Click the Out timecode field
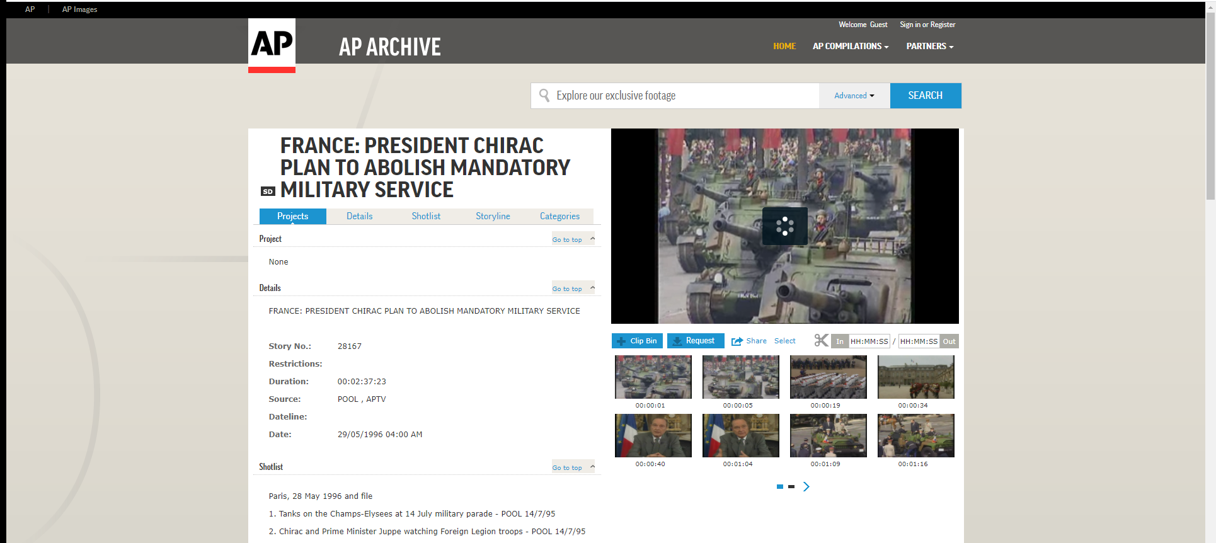Viewport: 1216px width, 543px height. (919, 341)
